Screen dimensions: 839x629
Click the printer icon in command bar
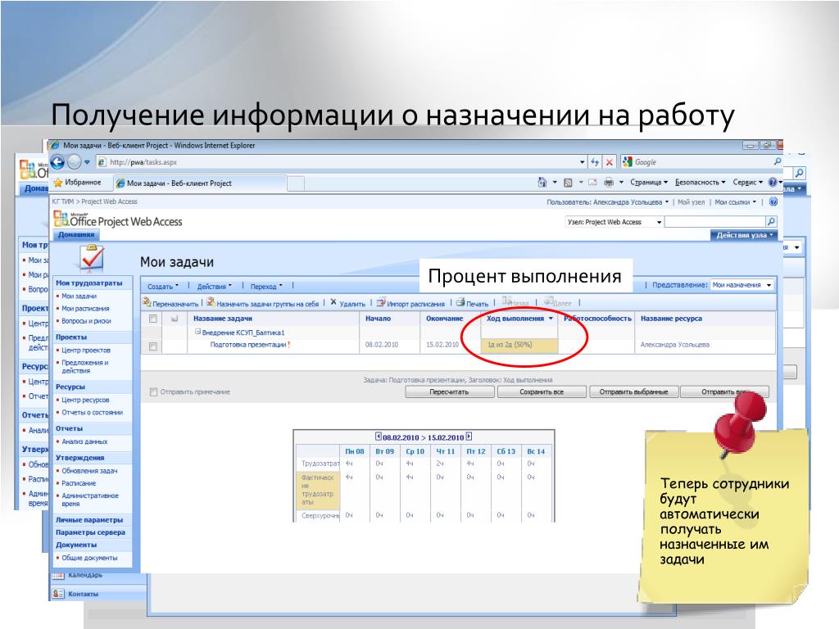tap(609, 183)
